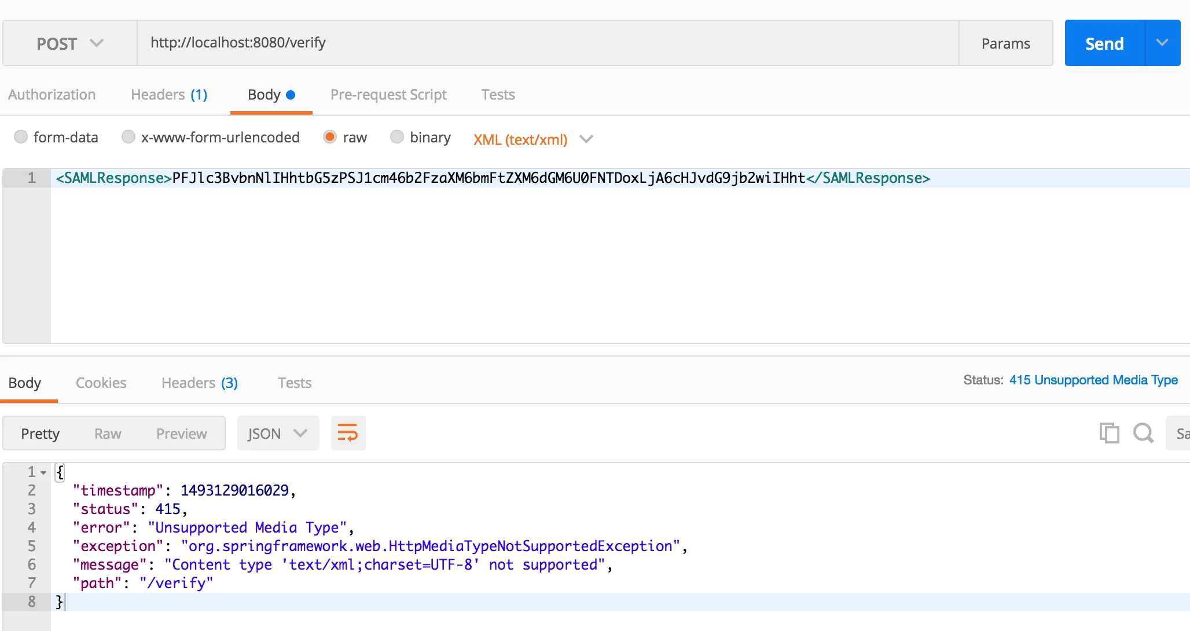
Task: Open the Pre-request Script tab
Action: click(x=388, y=94)
